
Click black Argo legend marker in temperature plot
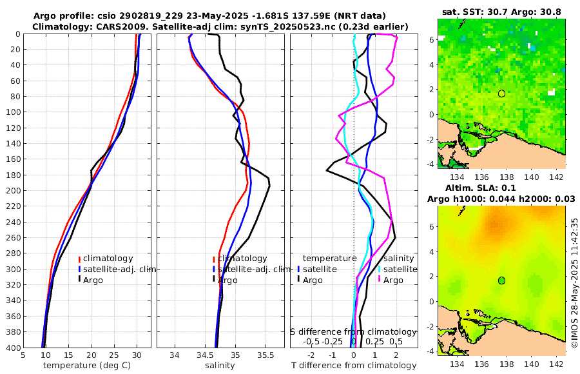(79, 280)
